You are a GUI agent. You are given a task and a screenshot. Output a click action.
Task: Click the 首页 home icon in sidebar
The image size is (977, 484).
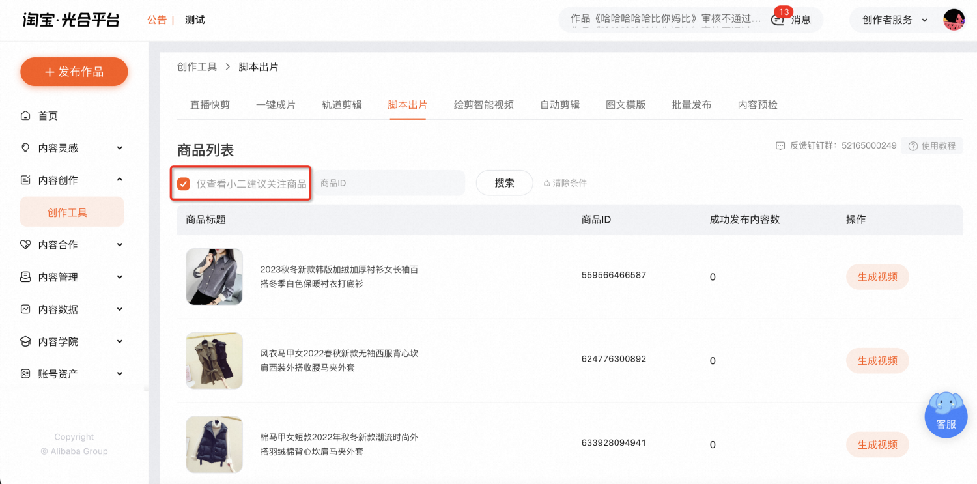coord(25,116)
